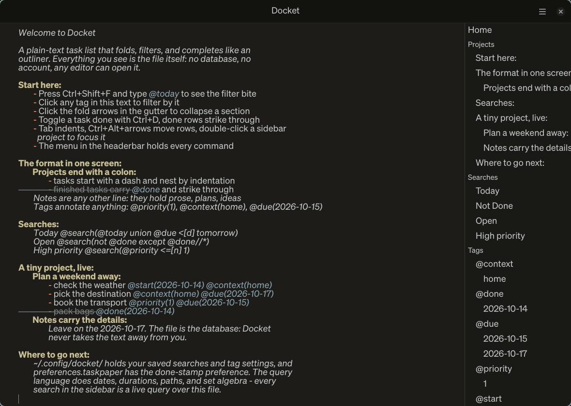Select 'Plan a weekend away:' in sidebar
This screenshot has width=571, height=406.
[x=526, y=133]
